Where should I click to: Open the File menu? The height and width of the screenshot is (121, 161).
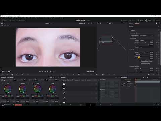point(10,18)
